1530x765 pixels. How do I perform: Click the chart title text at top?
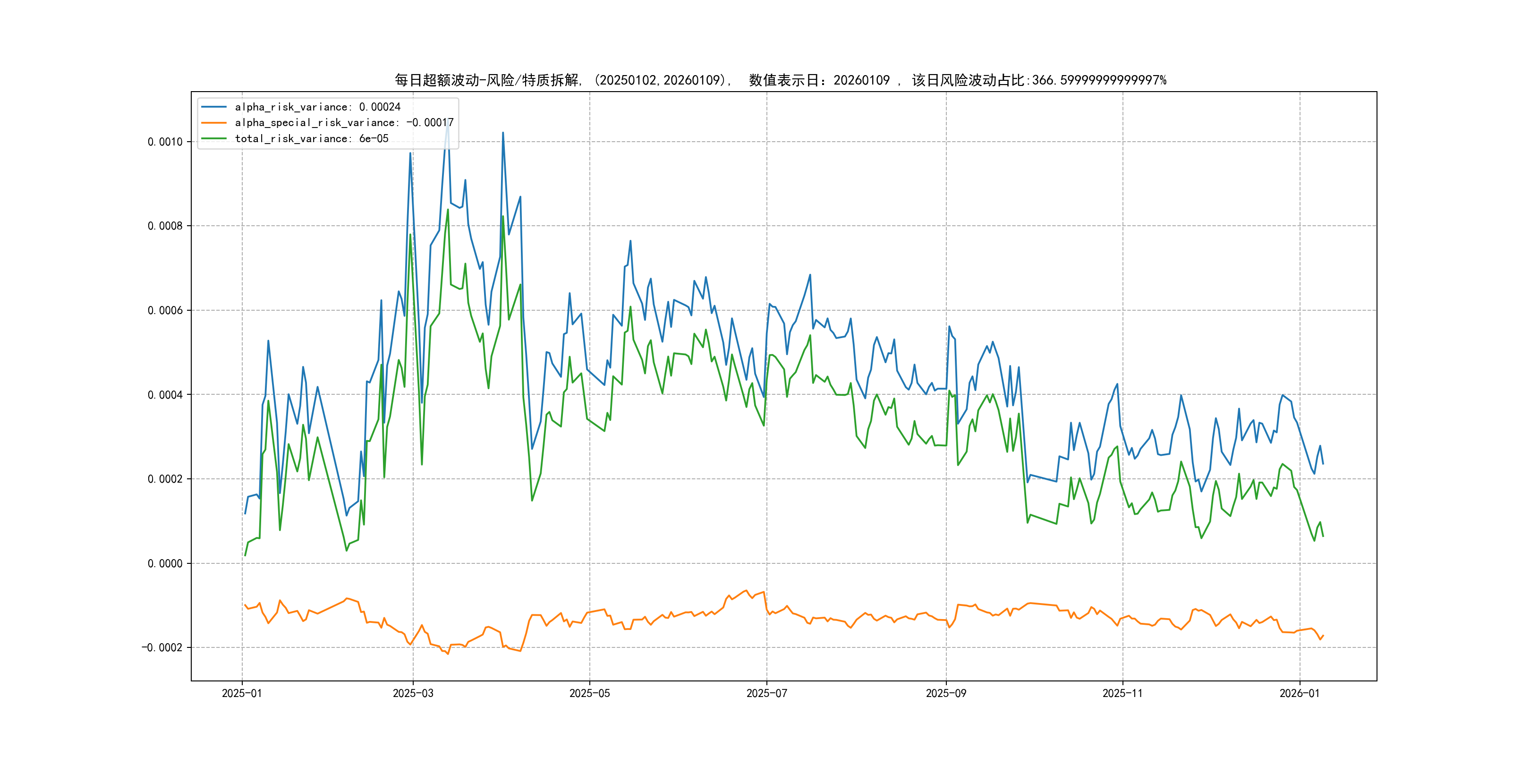[781, 80]
